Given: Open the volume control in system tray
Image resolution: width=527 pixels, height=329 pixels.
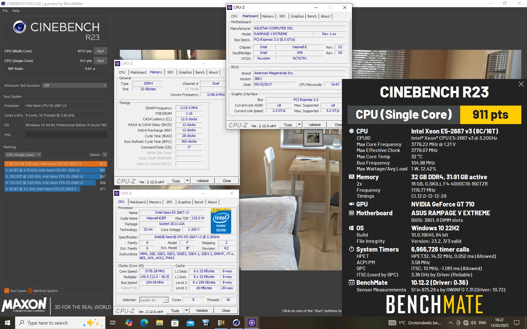Looking at the screenshot, I should click(473, 323).
